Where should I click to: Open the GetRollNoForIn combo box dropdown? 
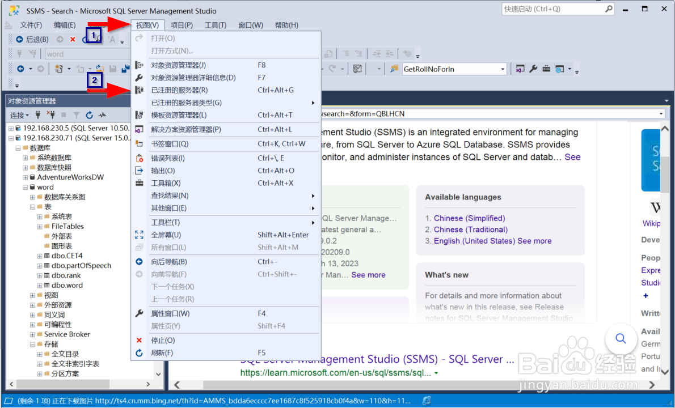(503, 69)
